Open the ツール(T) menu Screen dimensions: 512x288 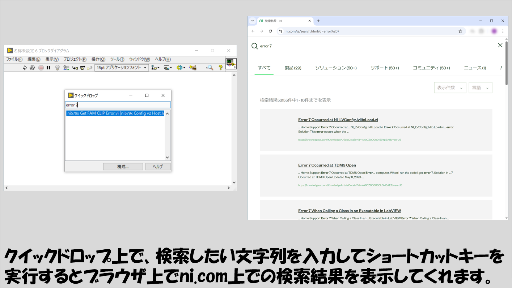[117, 59]
